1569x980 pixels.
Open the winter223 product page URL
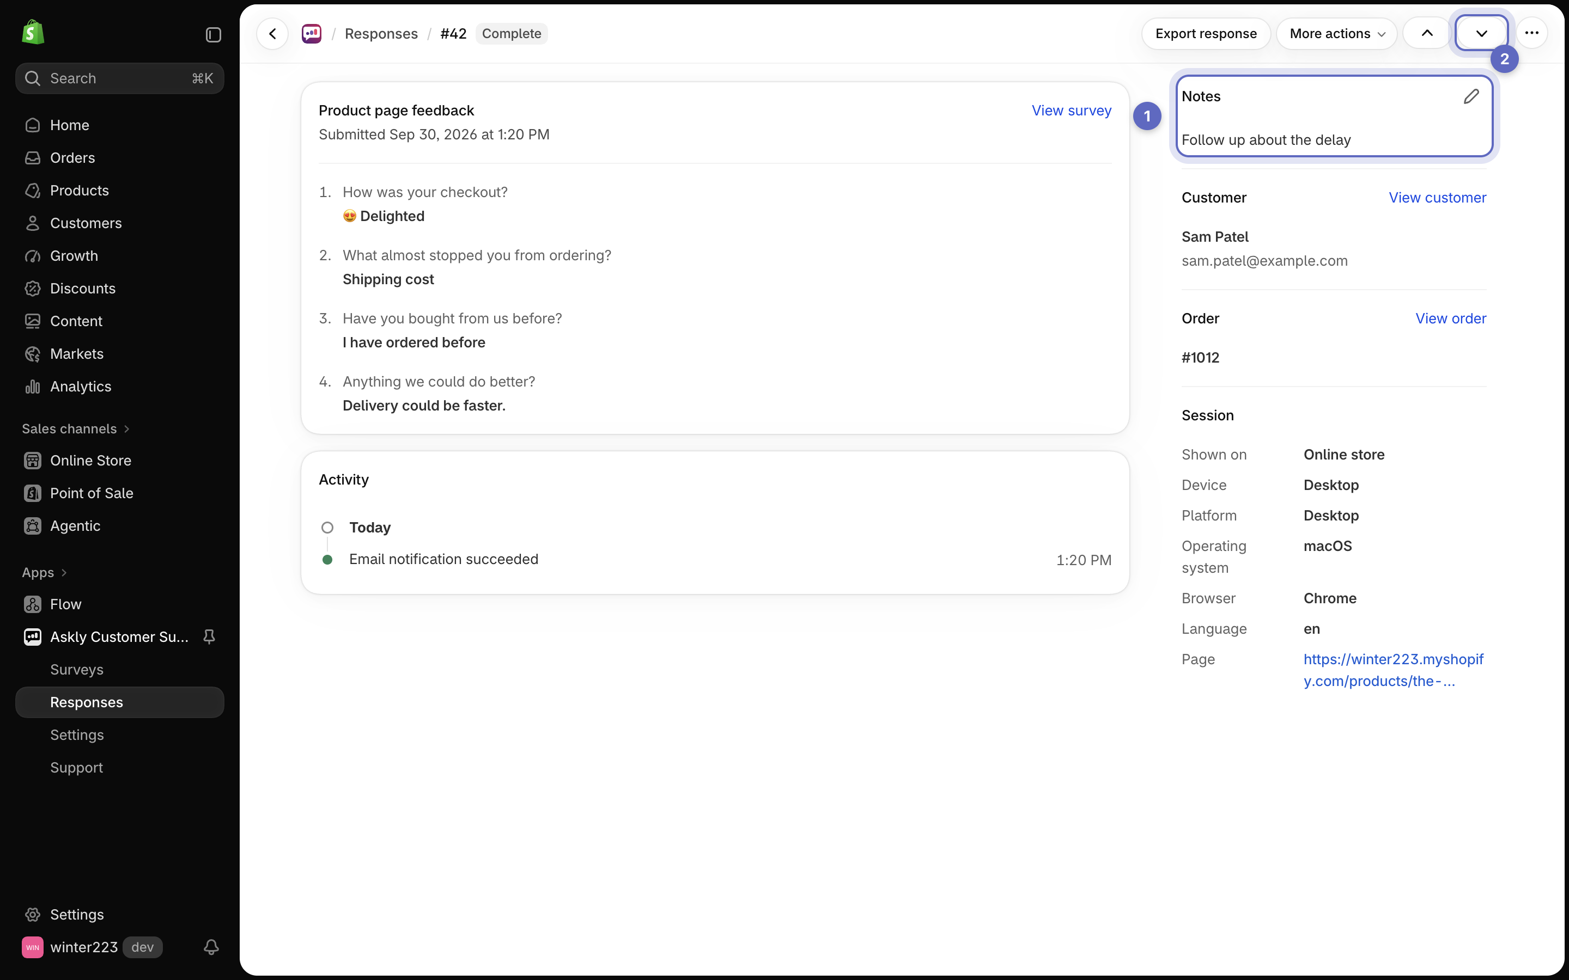point(1393,670)
